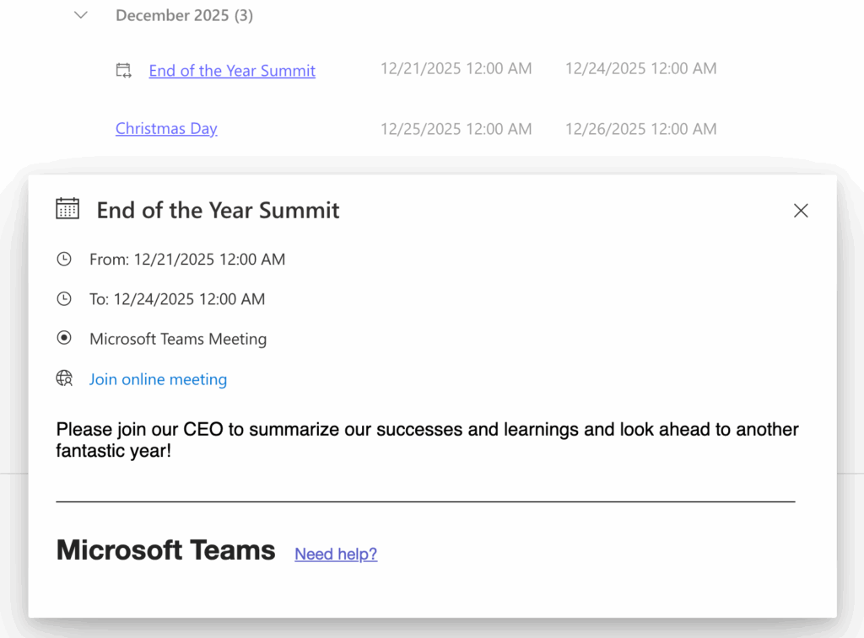Viewport: 864px width, 638px height.
Task: Click the globe icon beside Join online meeting
Action: (64, 378)
